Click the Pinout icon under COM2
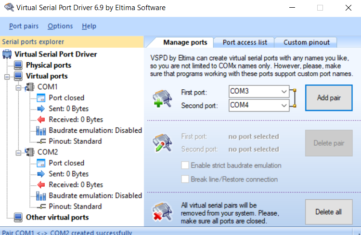 tap(41, 207)
